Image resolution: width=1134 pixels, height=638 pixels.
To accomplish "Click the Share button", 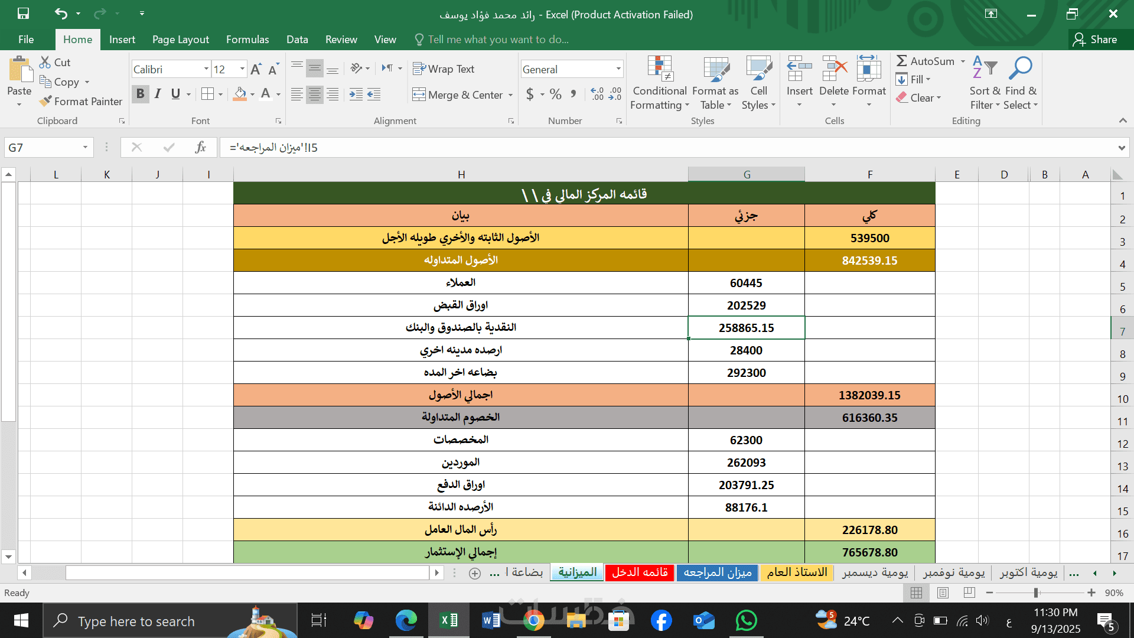I will [1096, 40].
